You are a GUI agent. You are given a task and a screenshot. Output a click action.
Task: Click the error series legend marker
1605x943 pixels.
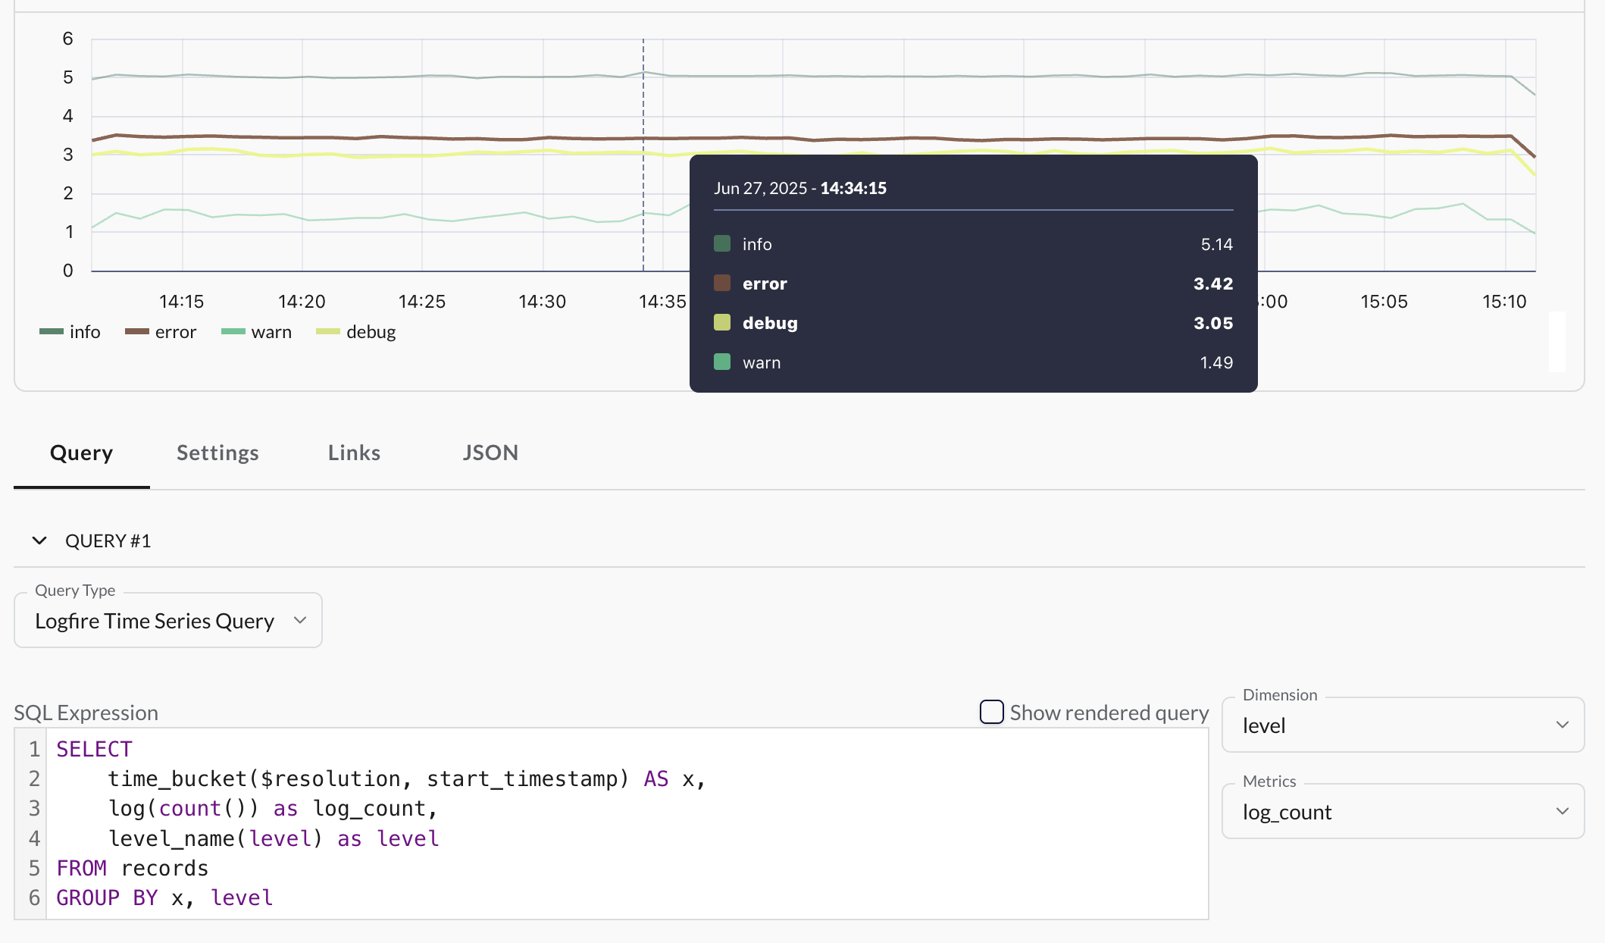pos(138,331)
